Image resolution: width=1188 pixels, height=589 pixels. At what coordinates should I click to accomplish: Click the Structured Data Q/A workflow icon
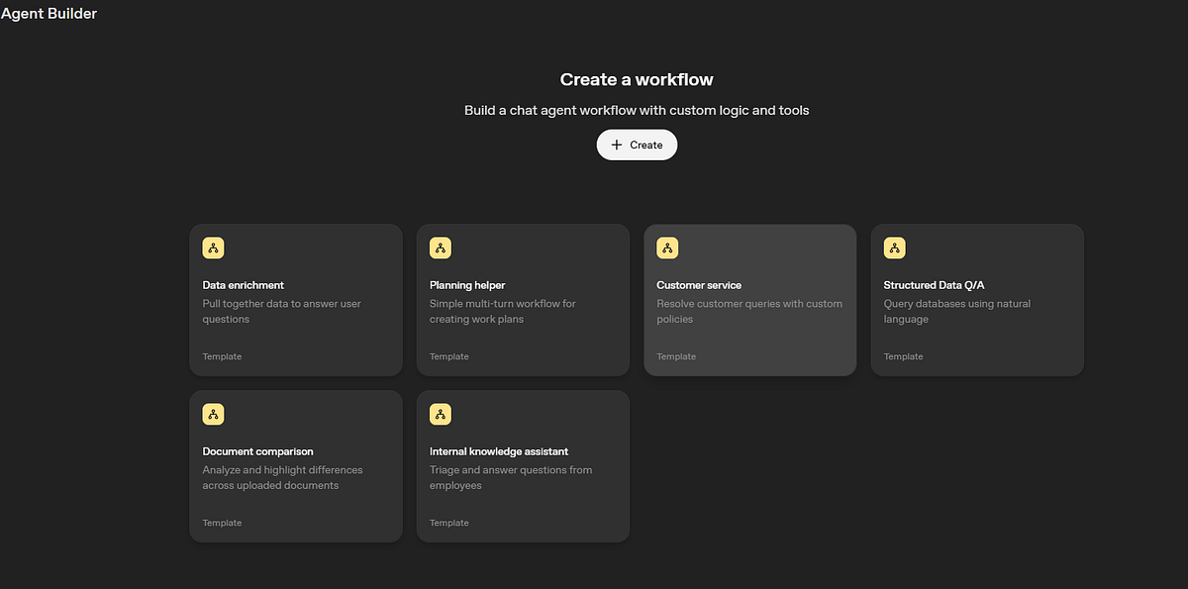(894, 248)
